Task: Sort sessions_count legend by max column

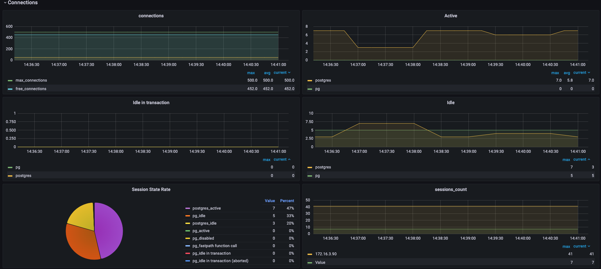Action: click(566, 246)
